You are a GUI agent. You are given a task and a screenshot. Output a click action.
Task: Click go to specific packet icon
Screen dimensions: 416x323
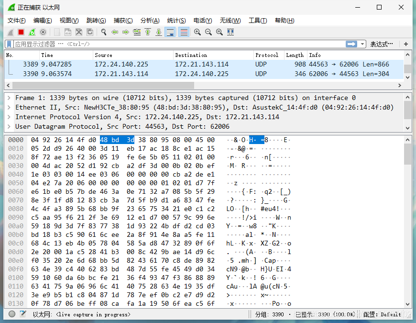137,33
